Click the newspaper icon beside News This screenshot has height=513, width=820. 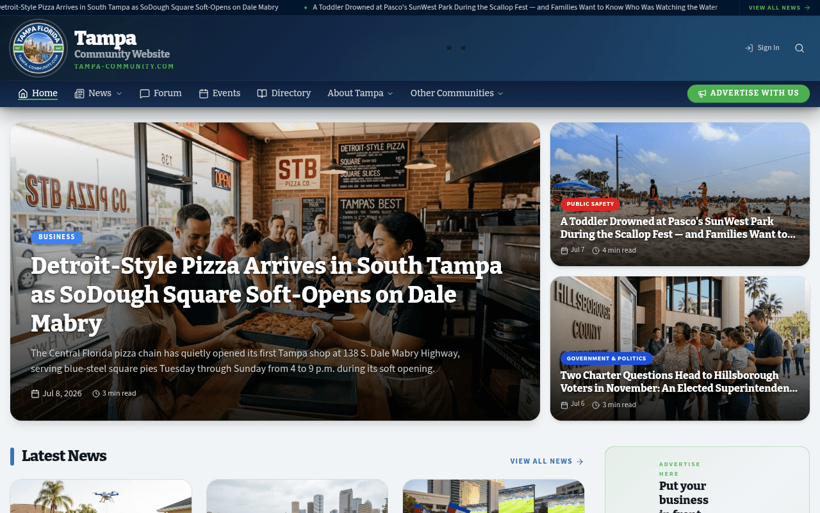coord(79,94)
